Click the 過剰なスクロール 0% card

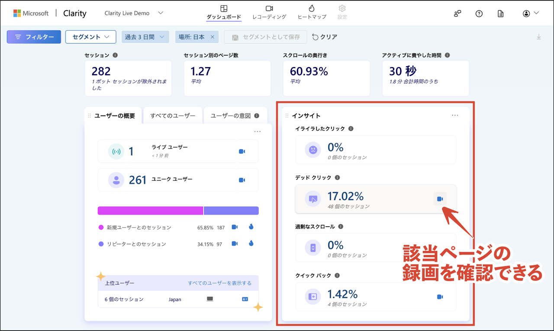[x=376, y=247]
